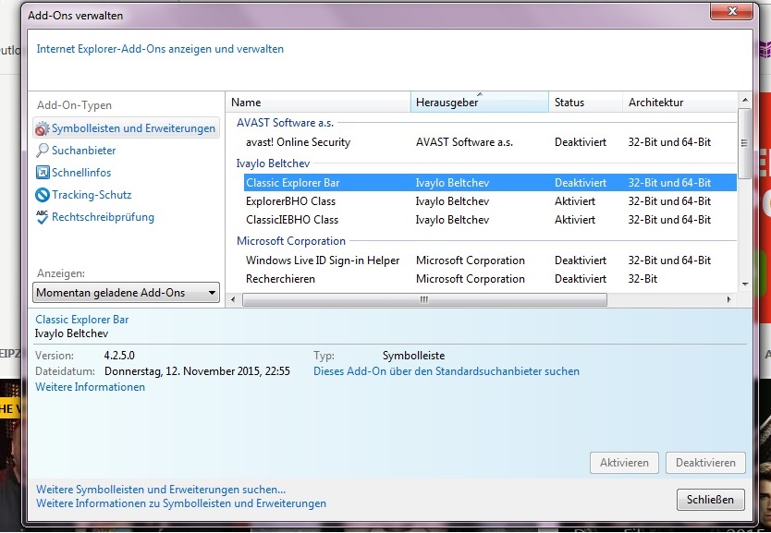Viewport: 771px width, 533px height.
Task: Click the vertical scrollbar thumb
Action: tap(744, 143)
